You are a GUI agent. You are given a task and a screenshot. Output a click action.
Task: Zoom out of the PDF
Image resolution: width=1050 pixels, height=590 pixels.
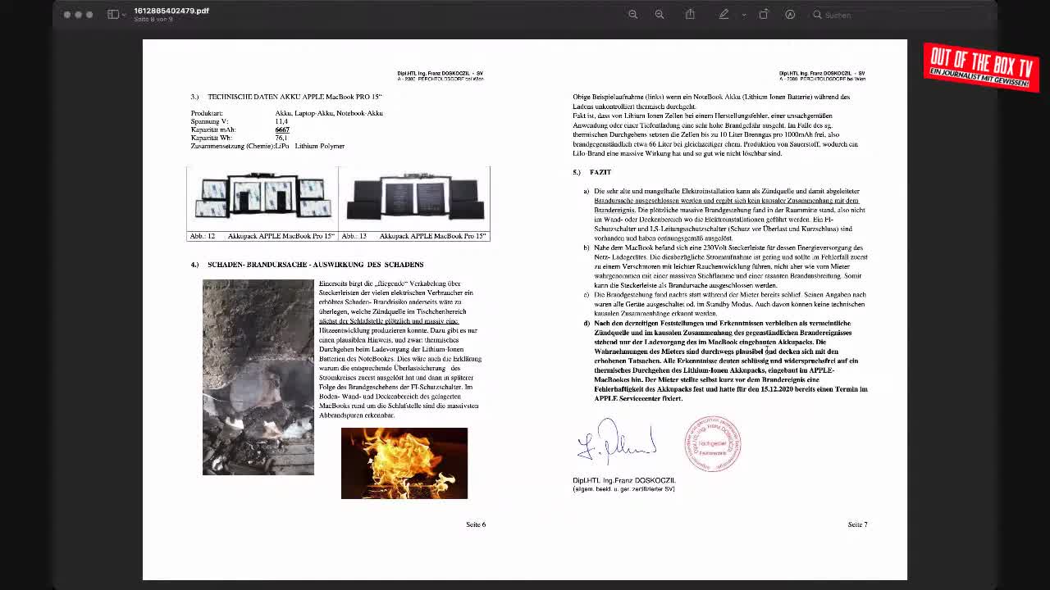tap(632, 15)
